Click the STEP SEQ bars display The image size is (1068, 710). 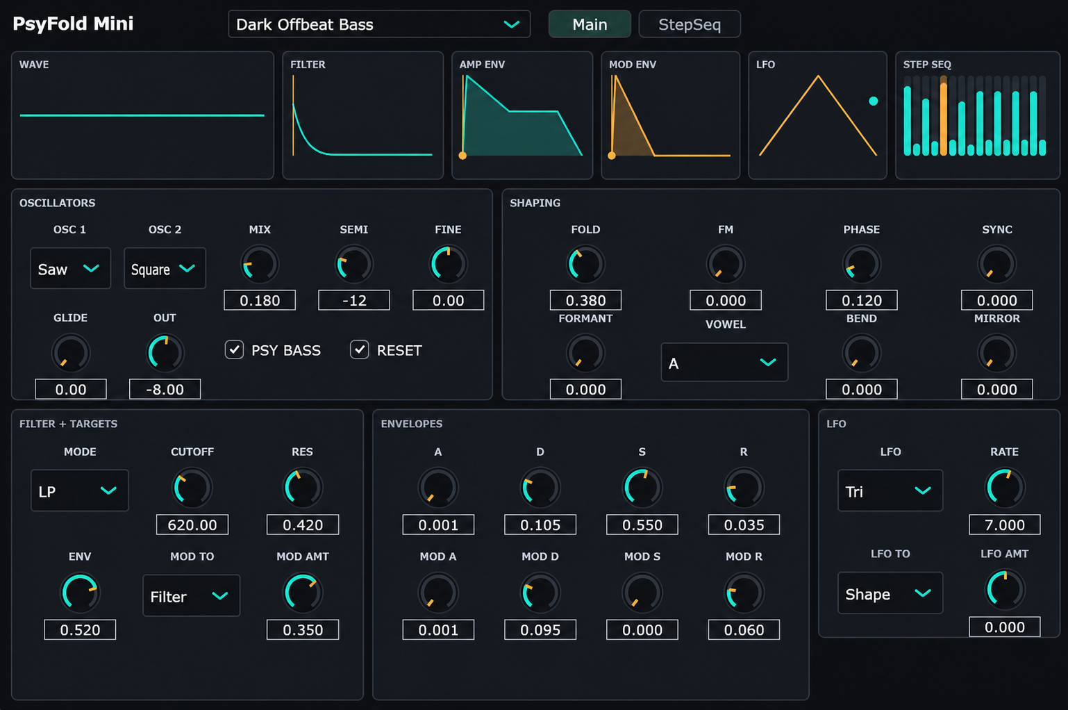pos(978,115)
